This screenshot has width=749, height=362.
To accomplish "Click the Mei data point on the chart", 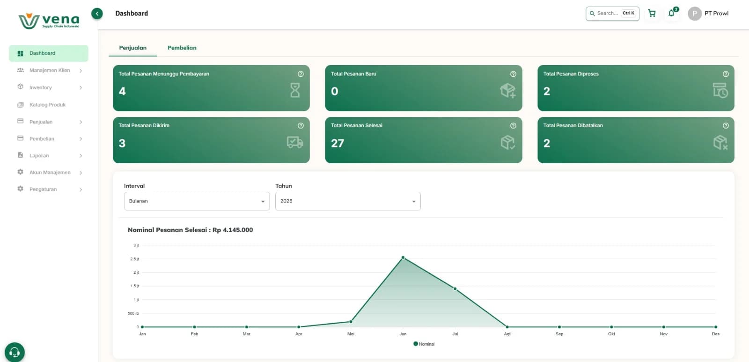I will 351,321.
